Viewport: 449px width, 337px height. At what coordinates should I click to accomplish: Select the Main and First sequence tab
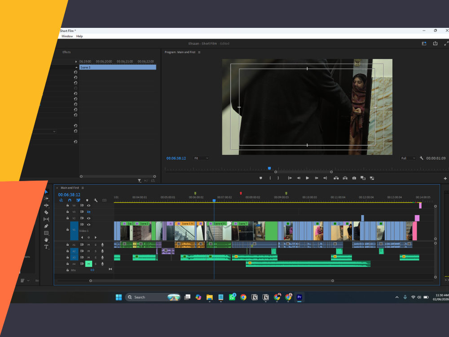(70, 188)
